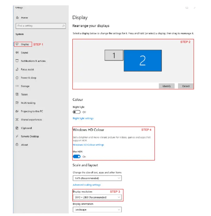Open Power & sleep settings
Image resolution: width=211 pixels, height=216 pixels.
click(x=29, y=78)
